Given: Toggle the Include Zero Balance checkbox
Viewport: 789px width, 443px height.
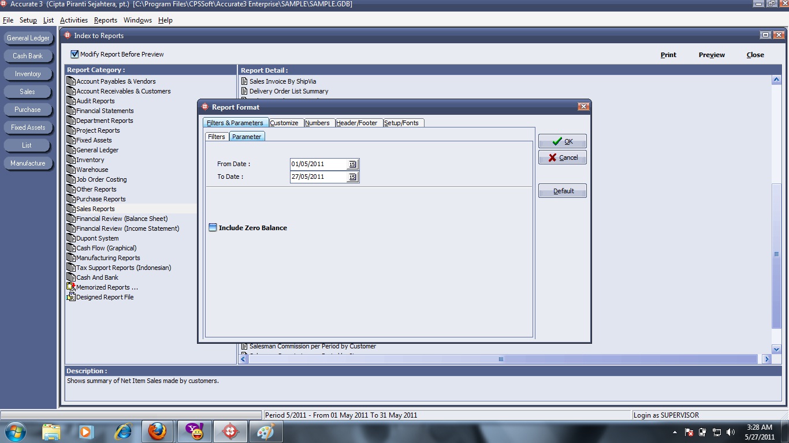Looking at the screenshot, I should [213, 227].
